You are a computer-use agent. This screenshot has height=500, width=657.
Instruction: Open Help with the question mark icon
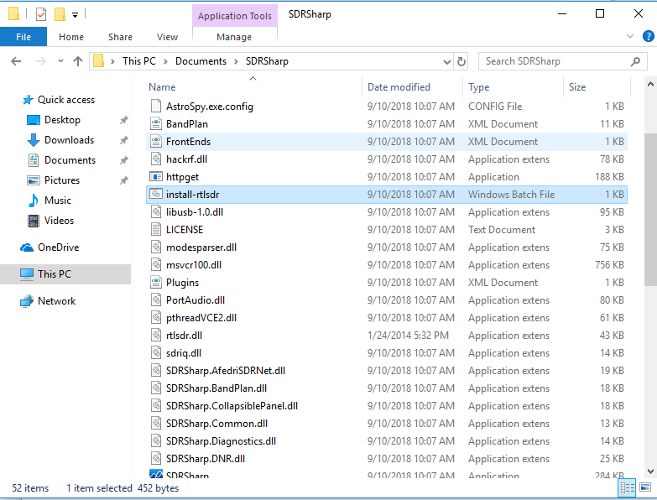(648, 36)
